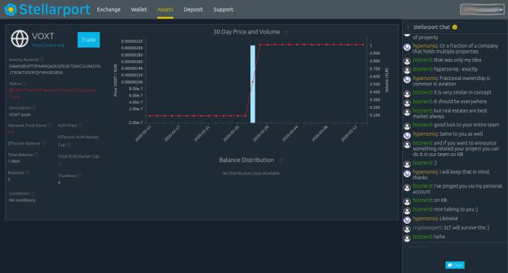The width and height of the screenshot is (508, 273).
Task: Open the Status help icon
Action: (x=24, y=83)
